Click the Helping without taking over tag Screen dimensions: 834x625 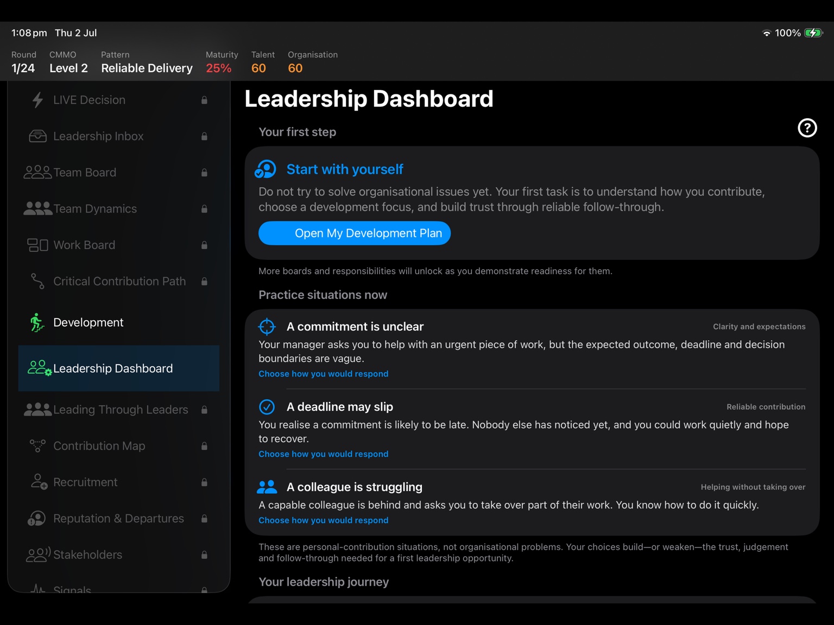753,487
